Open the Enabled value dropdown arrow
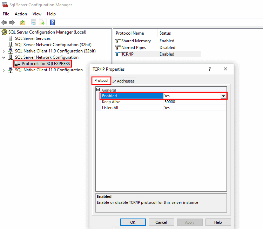263x229 pixels. (x=223, y=96)
